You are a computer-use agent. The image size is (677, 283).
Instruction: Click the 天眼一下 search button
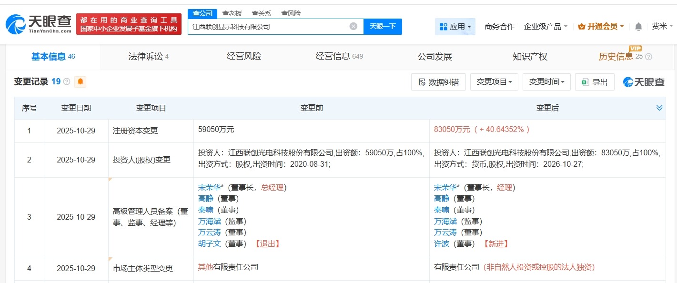(x=383, y=26)
